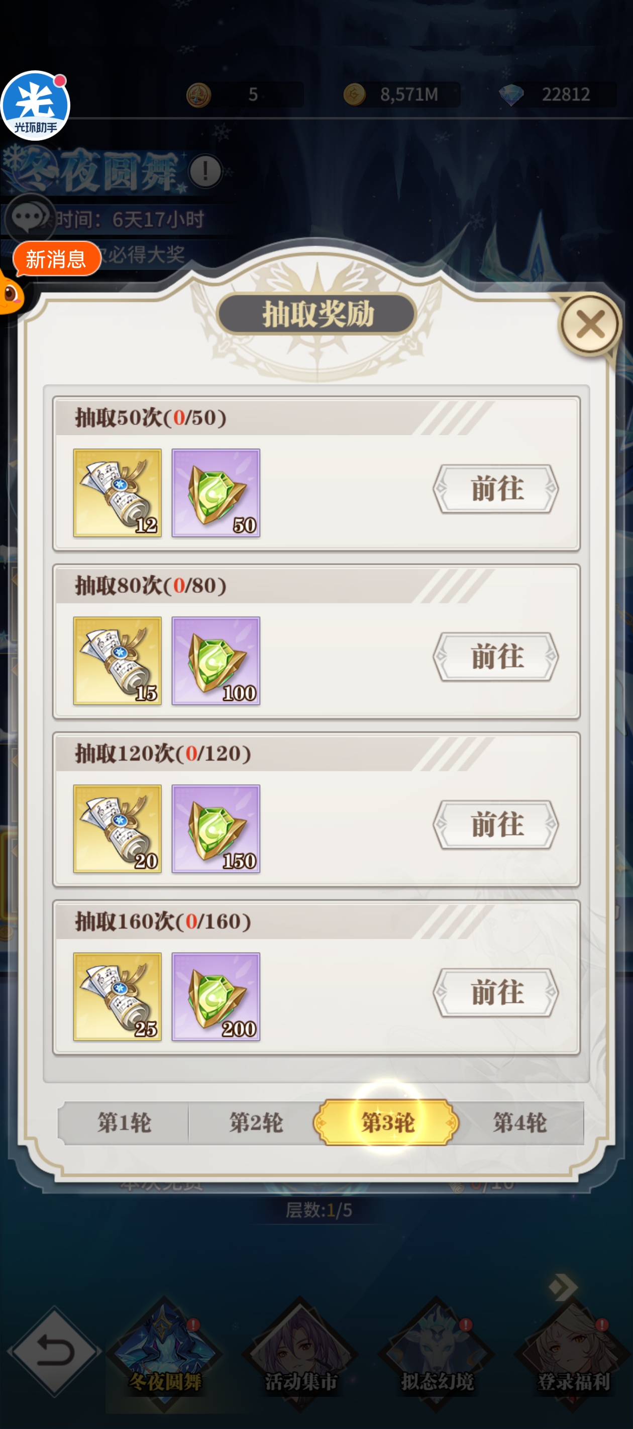
Task: Open the 新消息 new message notification
Action: (x=57, y=259)
